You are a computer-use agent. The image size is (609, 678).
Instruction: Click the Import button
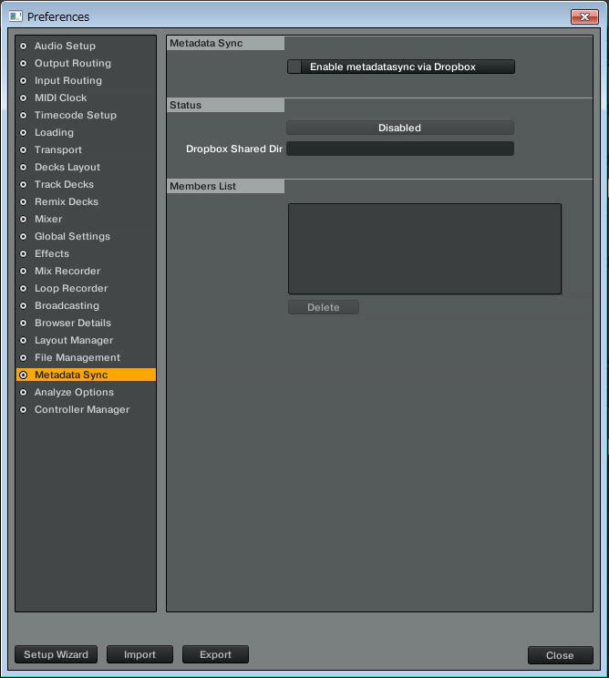click(139, 654)
